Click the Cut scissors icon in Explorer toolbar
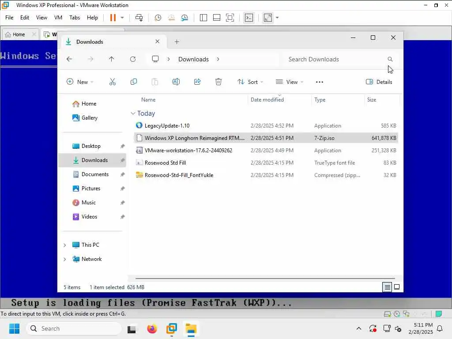 tap(113, 82)
